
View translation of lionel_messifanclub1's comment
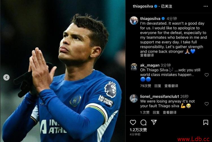[x=170, y=112]
